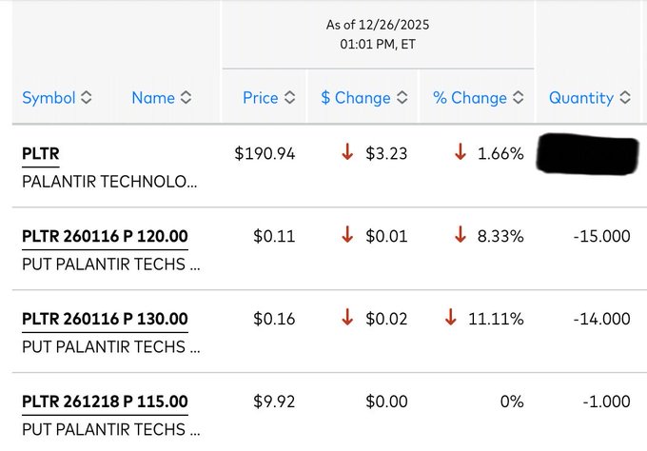Select the $190.94 price cell

click(265, 153)
